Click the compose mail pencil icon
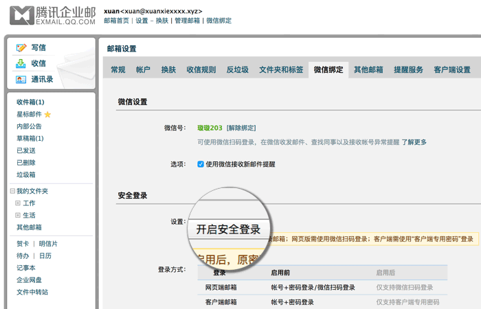This screenshot has height=309, width=481. point(21,47)
